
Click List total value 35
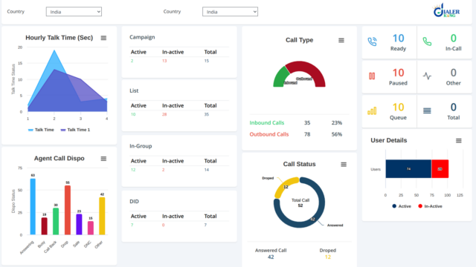(x=207, y=114)
